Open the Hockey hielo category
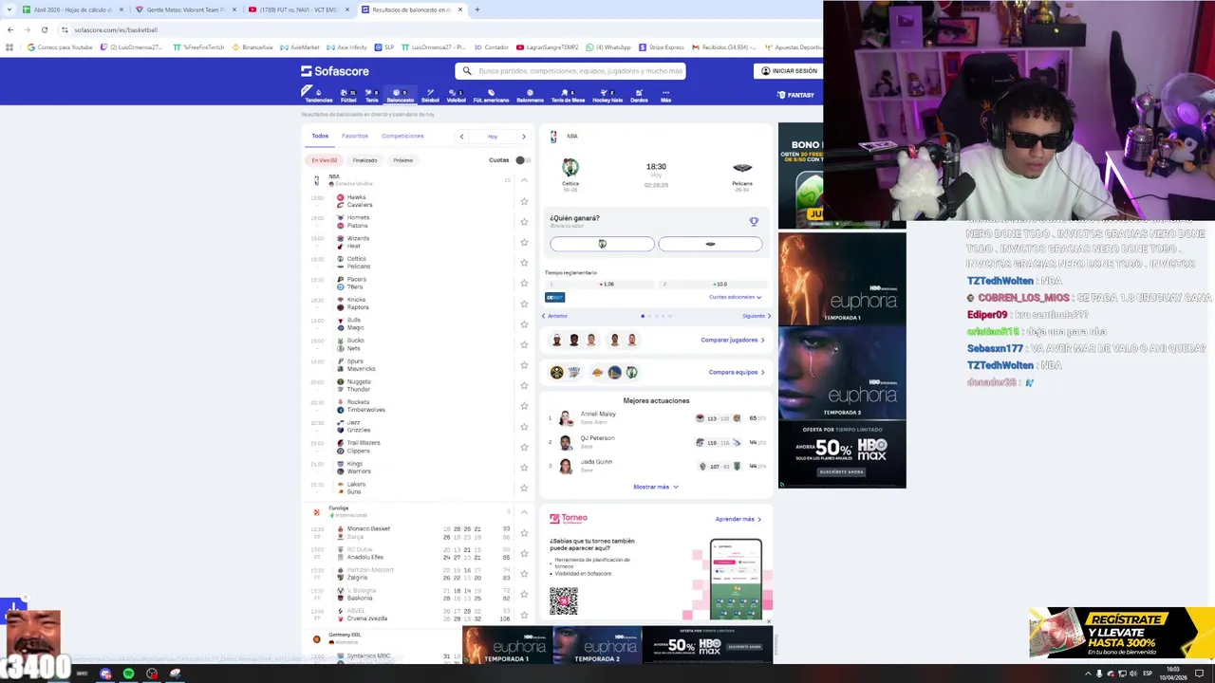The image size is (1215, 683). tap(607, 95)
